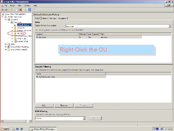This screenshot has height=131, width=174.
Task: Click the Up one level toolbar icon
Action: coord(11,10)
